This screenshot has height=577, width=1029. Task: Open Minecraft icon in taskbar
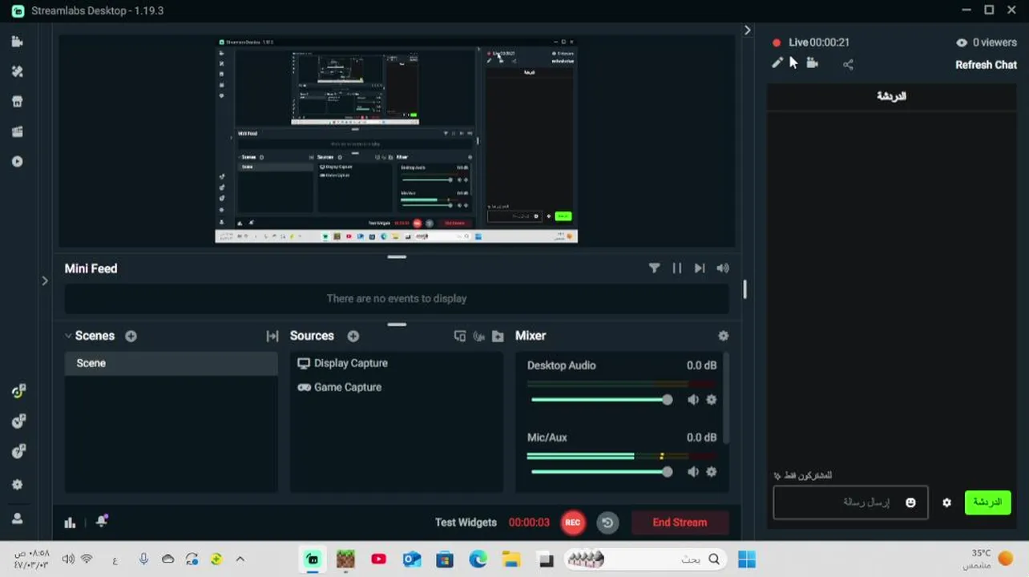(x=345, y=559)
